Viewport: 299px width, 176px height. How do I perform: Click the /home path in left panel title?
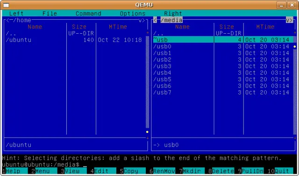(22, 20)
